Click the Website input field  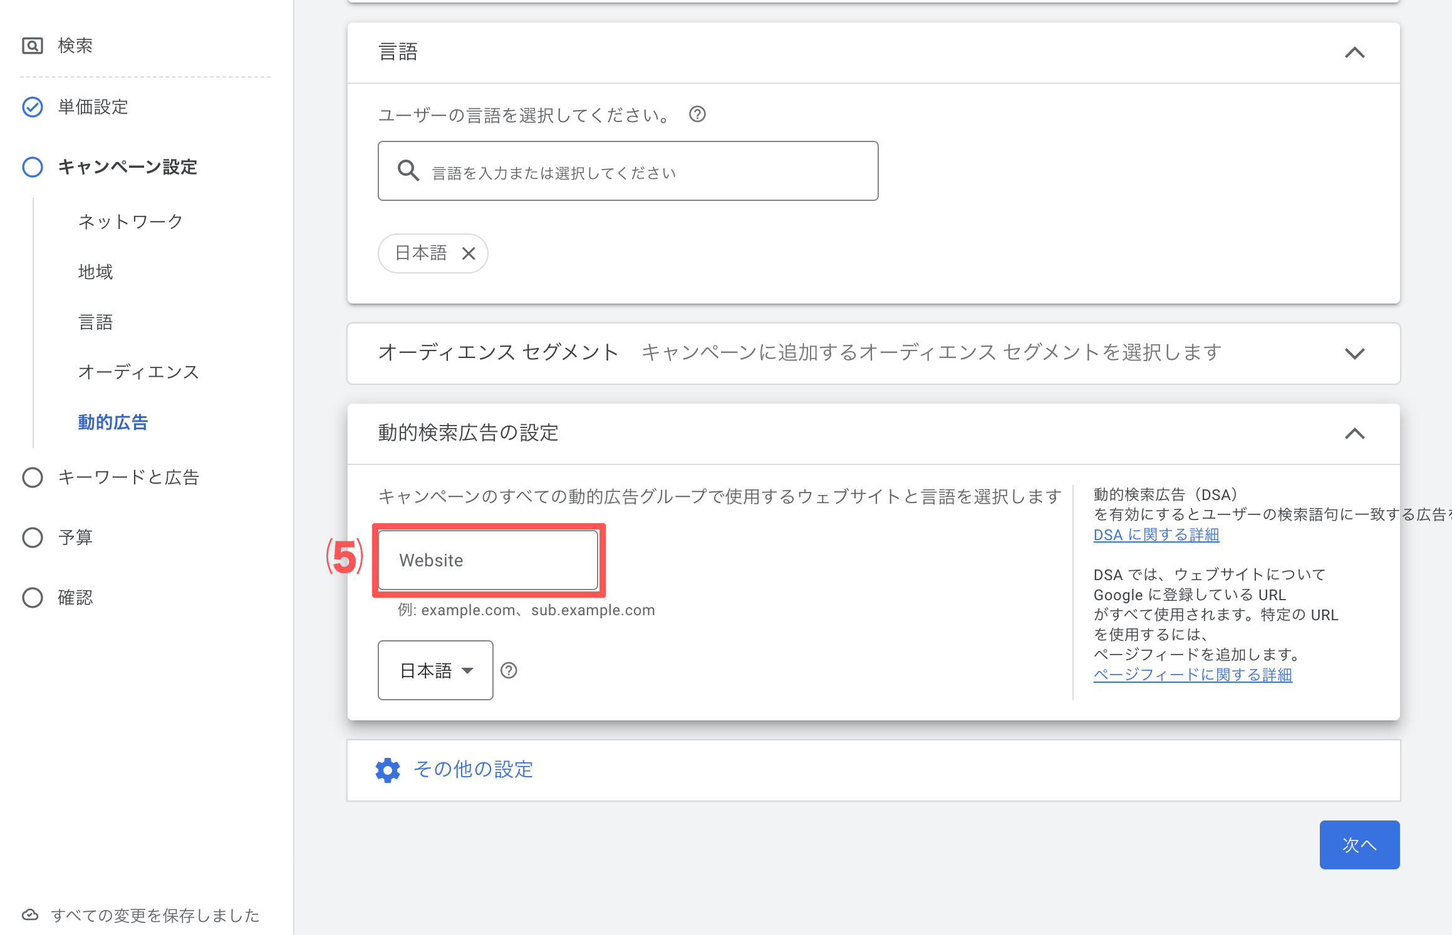tap(487, 560)
